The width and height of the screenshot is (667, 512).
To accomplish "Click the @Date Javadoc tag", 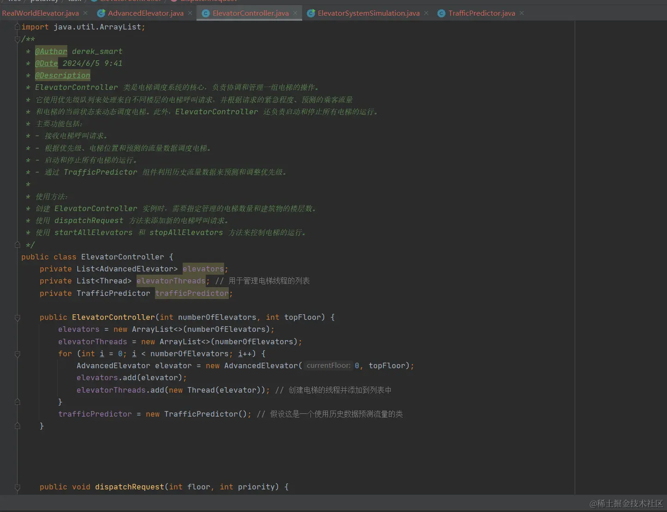I will click(47, 63).
